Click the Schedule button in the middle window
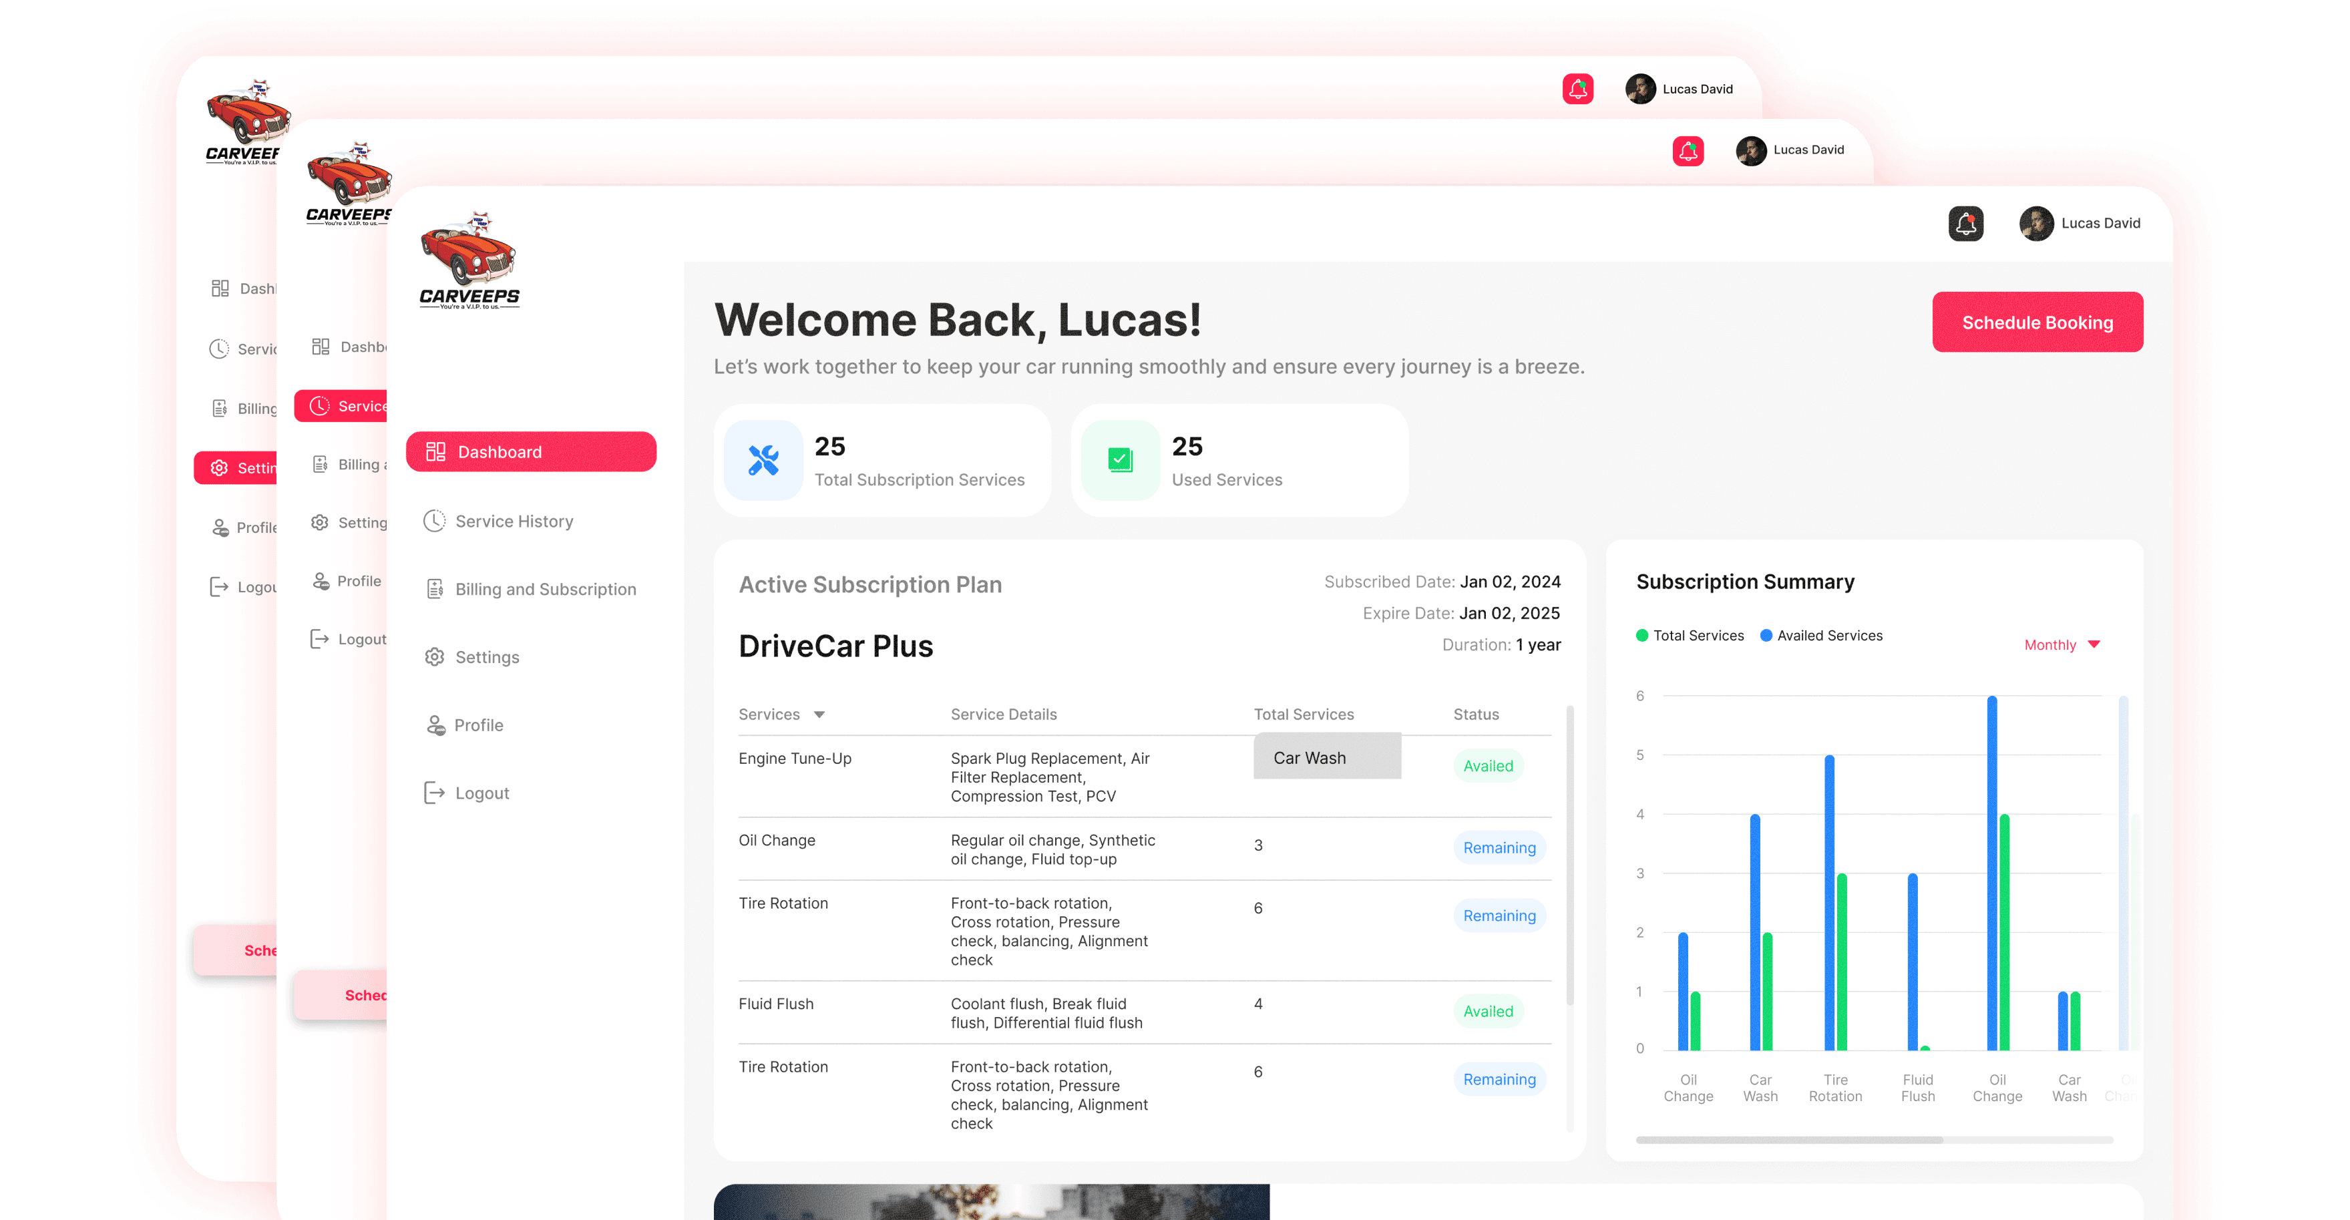2350x1220 pixels. click(x=341, y=996)
